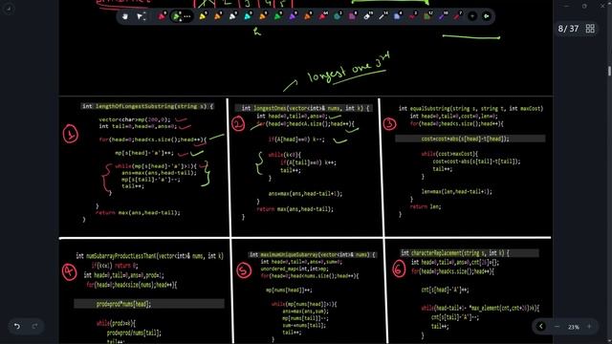Viewport: 612px width, 344px height.
Task: Click 'if(A[head]==0) k--;' line
Action: coord(296,140)
